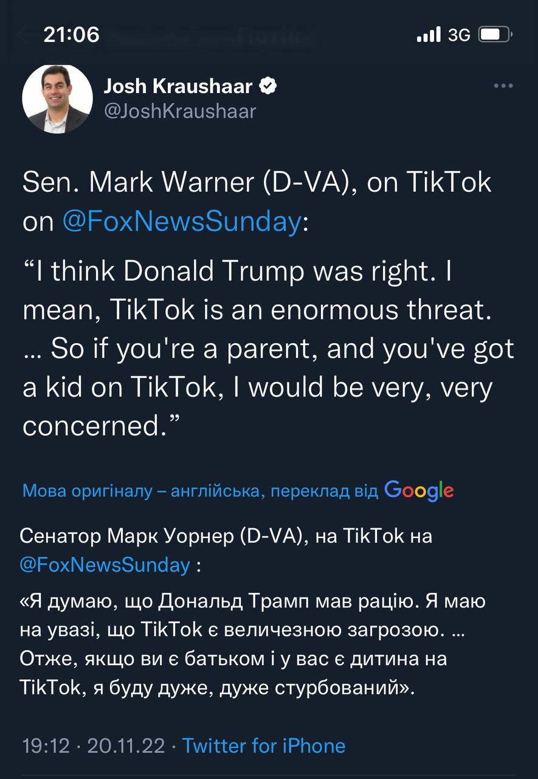Open @FoxNewsSunday mention in the English tweet
Screen dimensions: 538x779
182,222
